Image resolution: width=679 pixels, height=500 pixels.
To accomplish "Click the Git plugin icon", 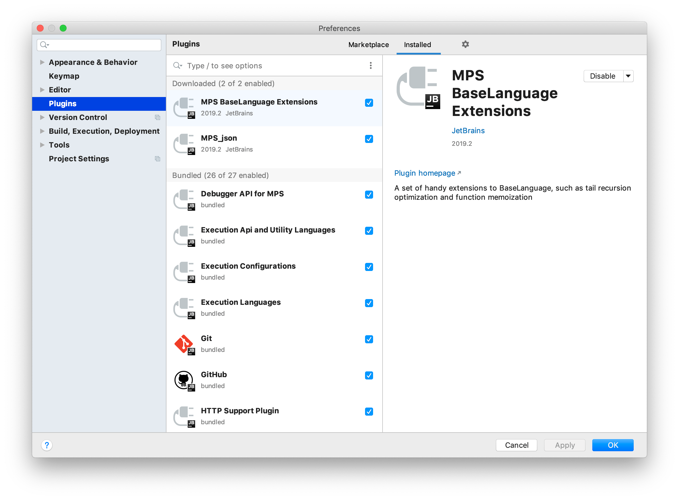I will click(184, 344).
